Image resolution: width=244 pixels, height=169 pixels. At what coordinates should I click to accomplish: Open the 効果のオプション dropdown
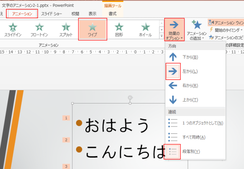[x=174, y=30]
